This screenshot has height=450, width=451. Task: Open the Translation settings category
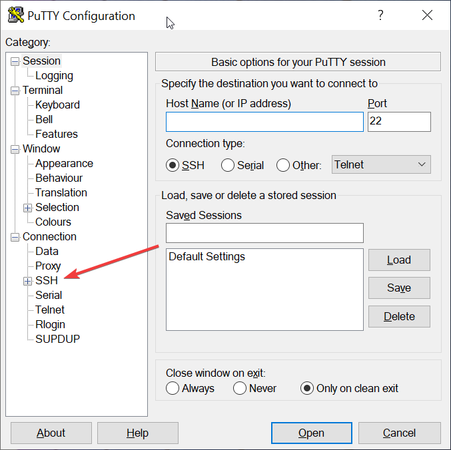[x=61, y=193]
